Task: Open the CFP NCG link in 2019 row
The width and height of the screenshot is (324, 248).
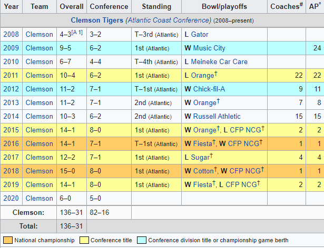Action: tap(241, 184)
